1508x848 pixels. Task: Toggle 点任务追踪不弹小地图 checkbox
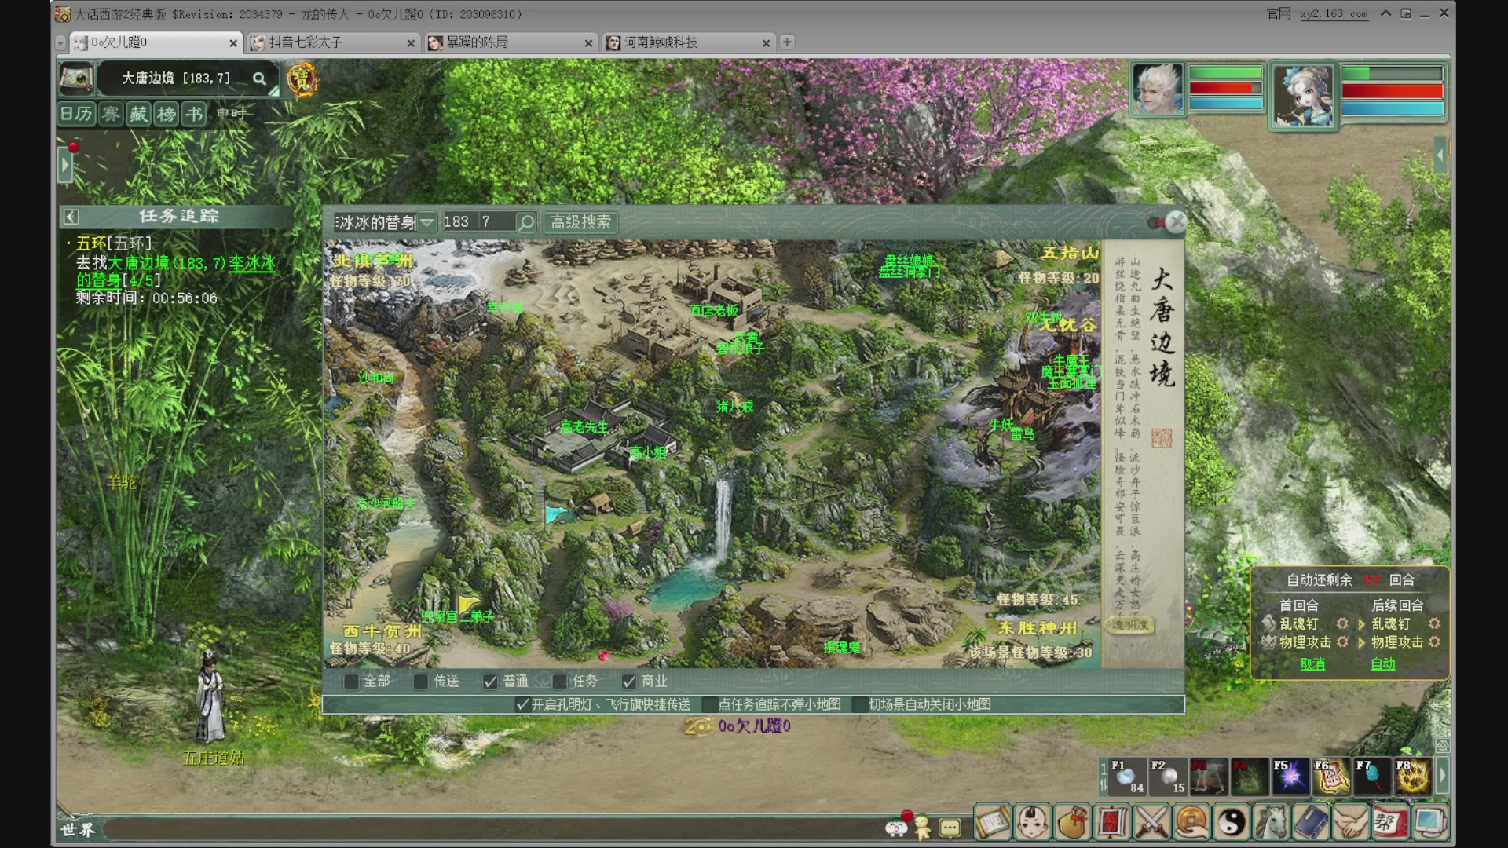tap(709, 704)
